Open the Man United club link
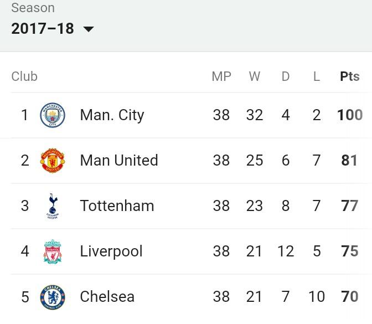The image size is (372, 324). point(119,161)
